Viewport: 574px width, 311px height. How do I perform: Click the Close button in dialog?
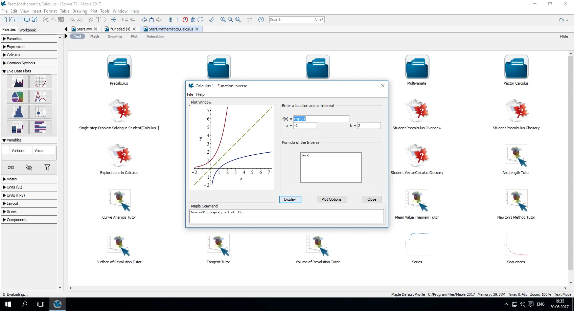tap(372, 199)
